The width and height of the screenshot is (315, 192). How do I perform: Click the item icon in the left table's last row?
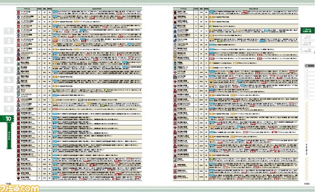(x=19, y=178)
